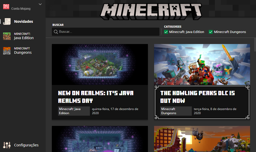Click the Dungeons lava block icon

point(7,51)
